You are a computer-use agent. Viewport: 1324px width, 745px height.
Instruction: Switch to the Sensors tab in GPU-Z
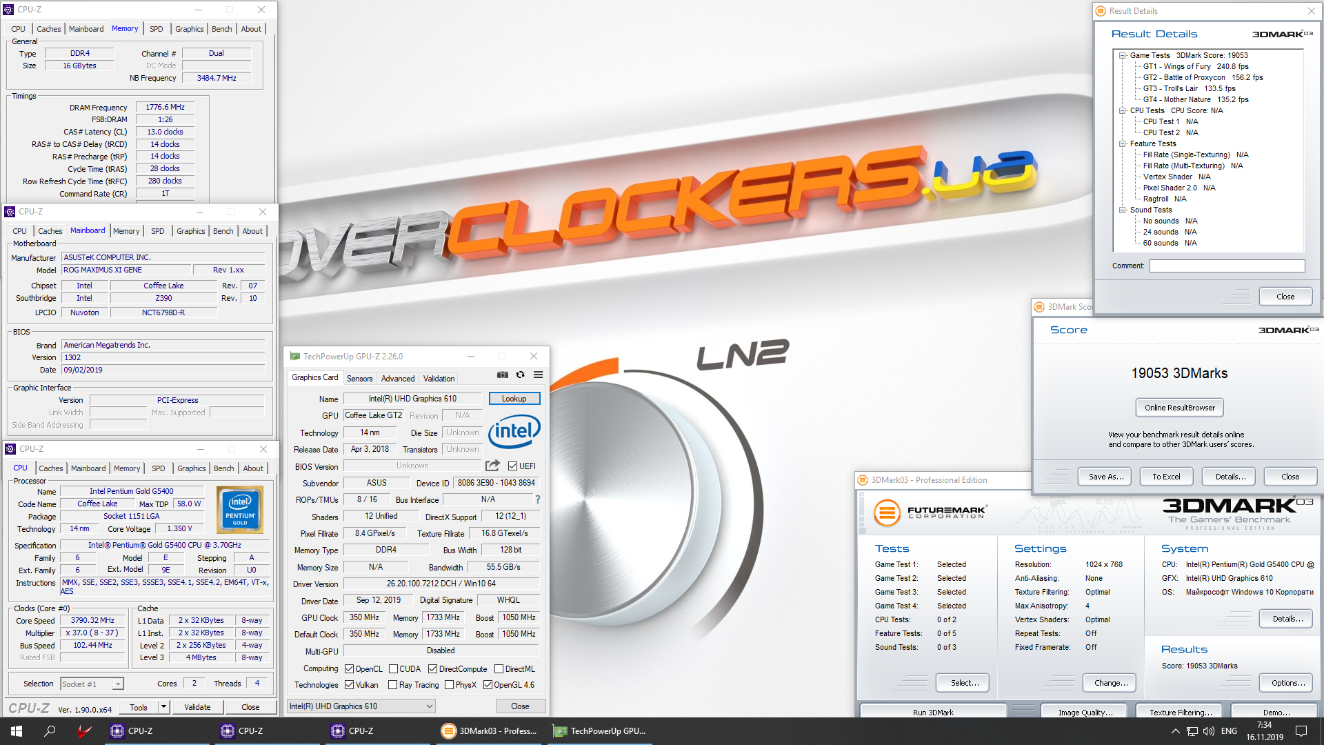pos(359,379)
